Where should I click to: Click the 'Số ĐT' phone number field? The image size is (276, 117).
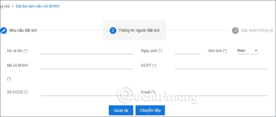click(221, 66)
